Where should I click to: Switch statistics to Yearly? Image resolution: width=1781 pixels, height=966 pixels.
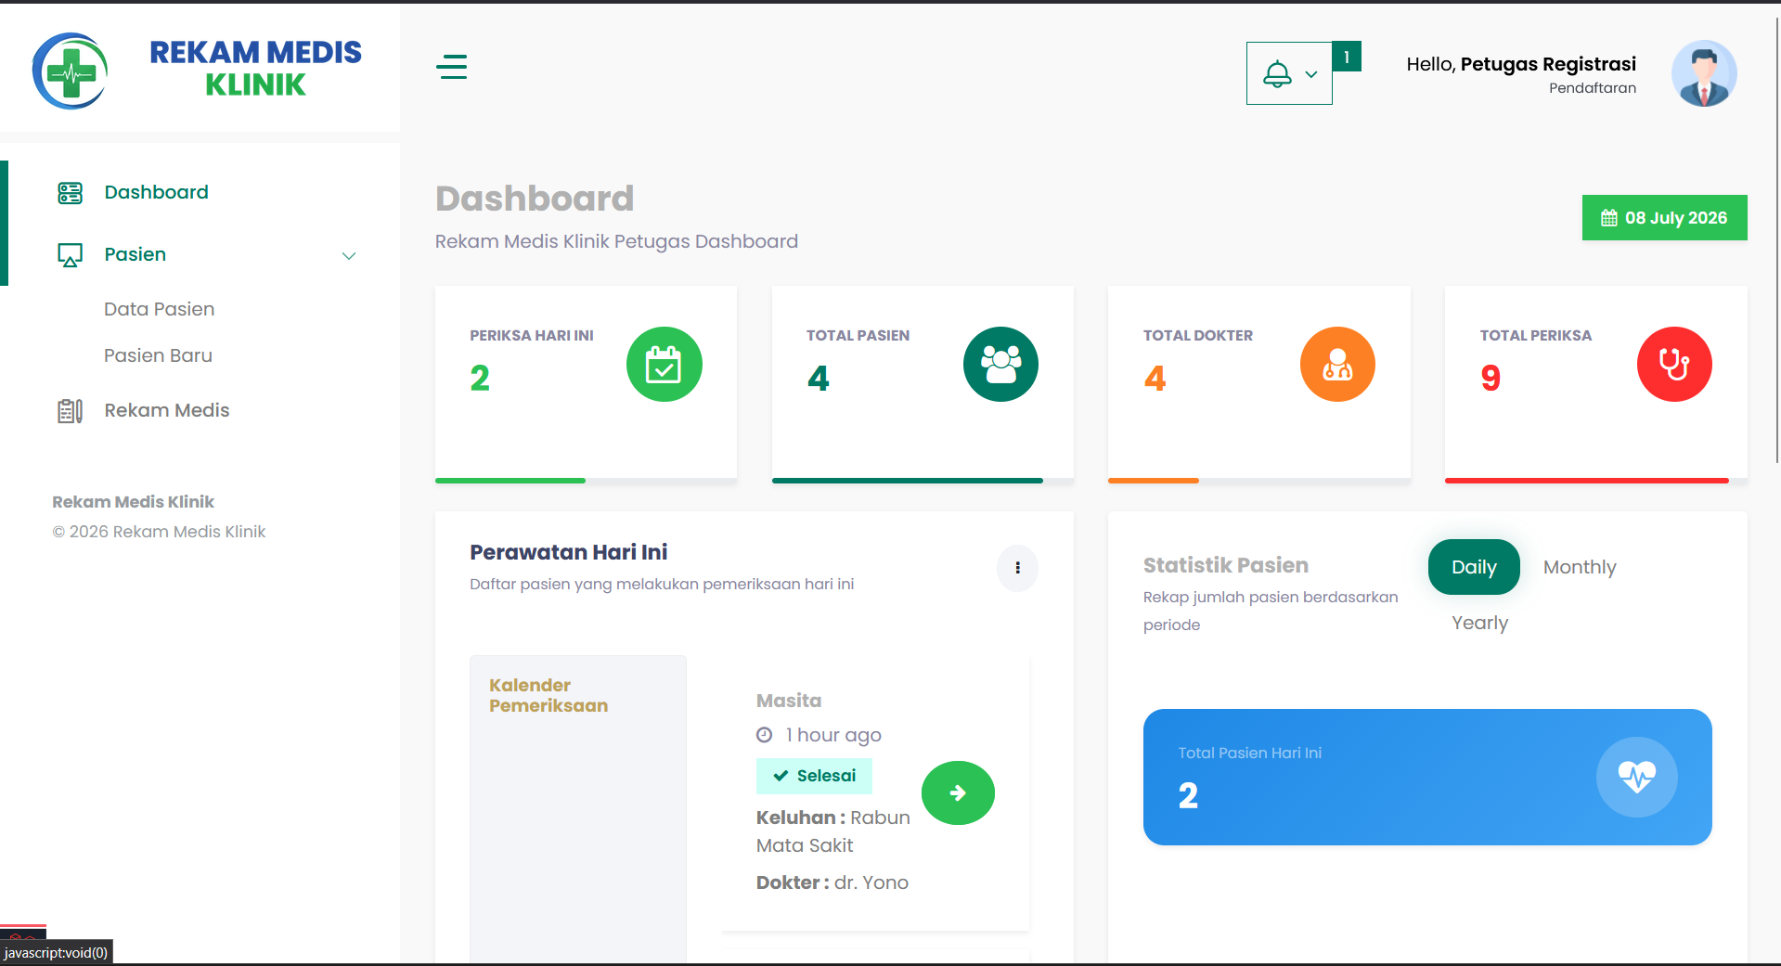(1480, 623)
